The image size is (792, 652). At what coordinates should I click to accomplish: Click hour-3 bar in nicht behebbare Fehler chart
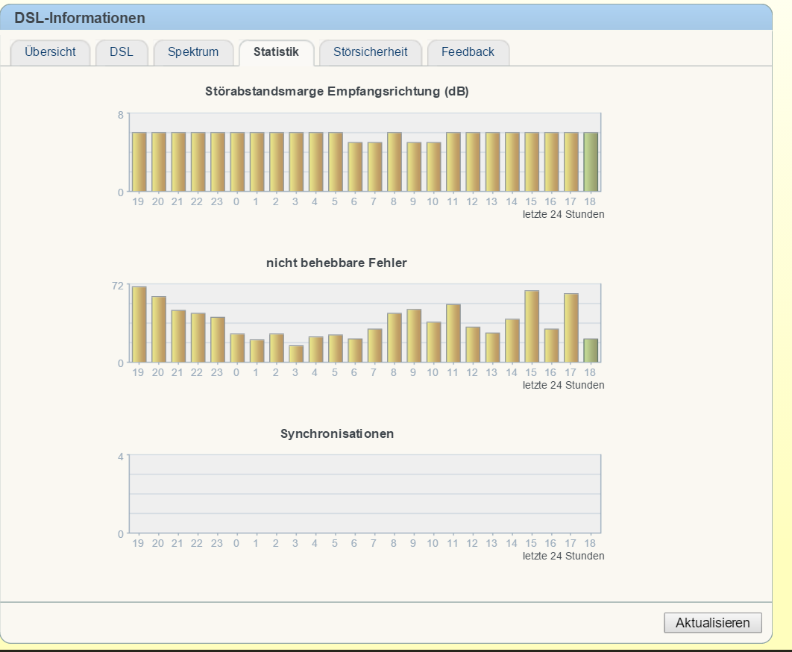point(296,354)
